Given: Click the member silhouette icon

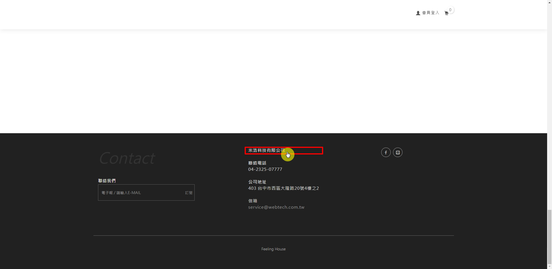Looking at the screenshot, I should click(418, 13).
